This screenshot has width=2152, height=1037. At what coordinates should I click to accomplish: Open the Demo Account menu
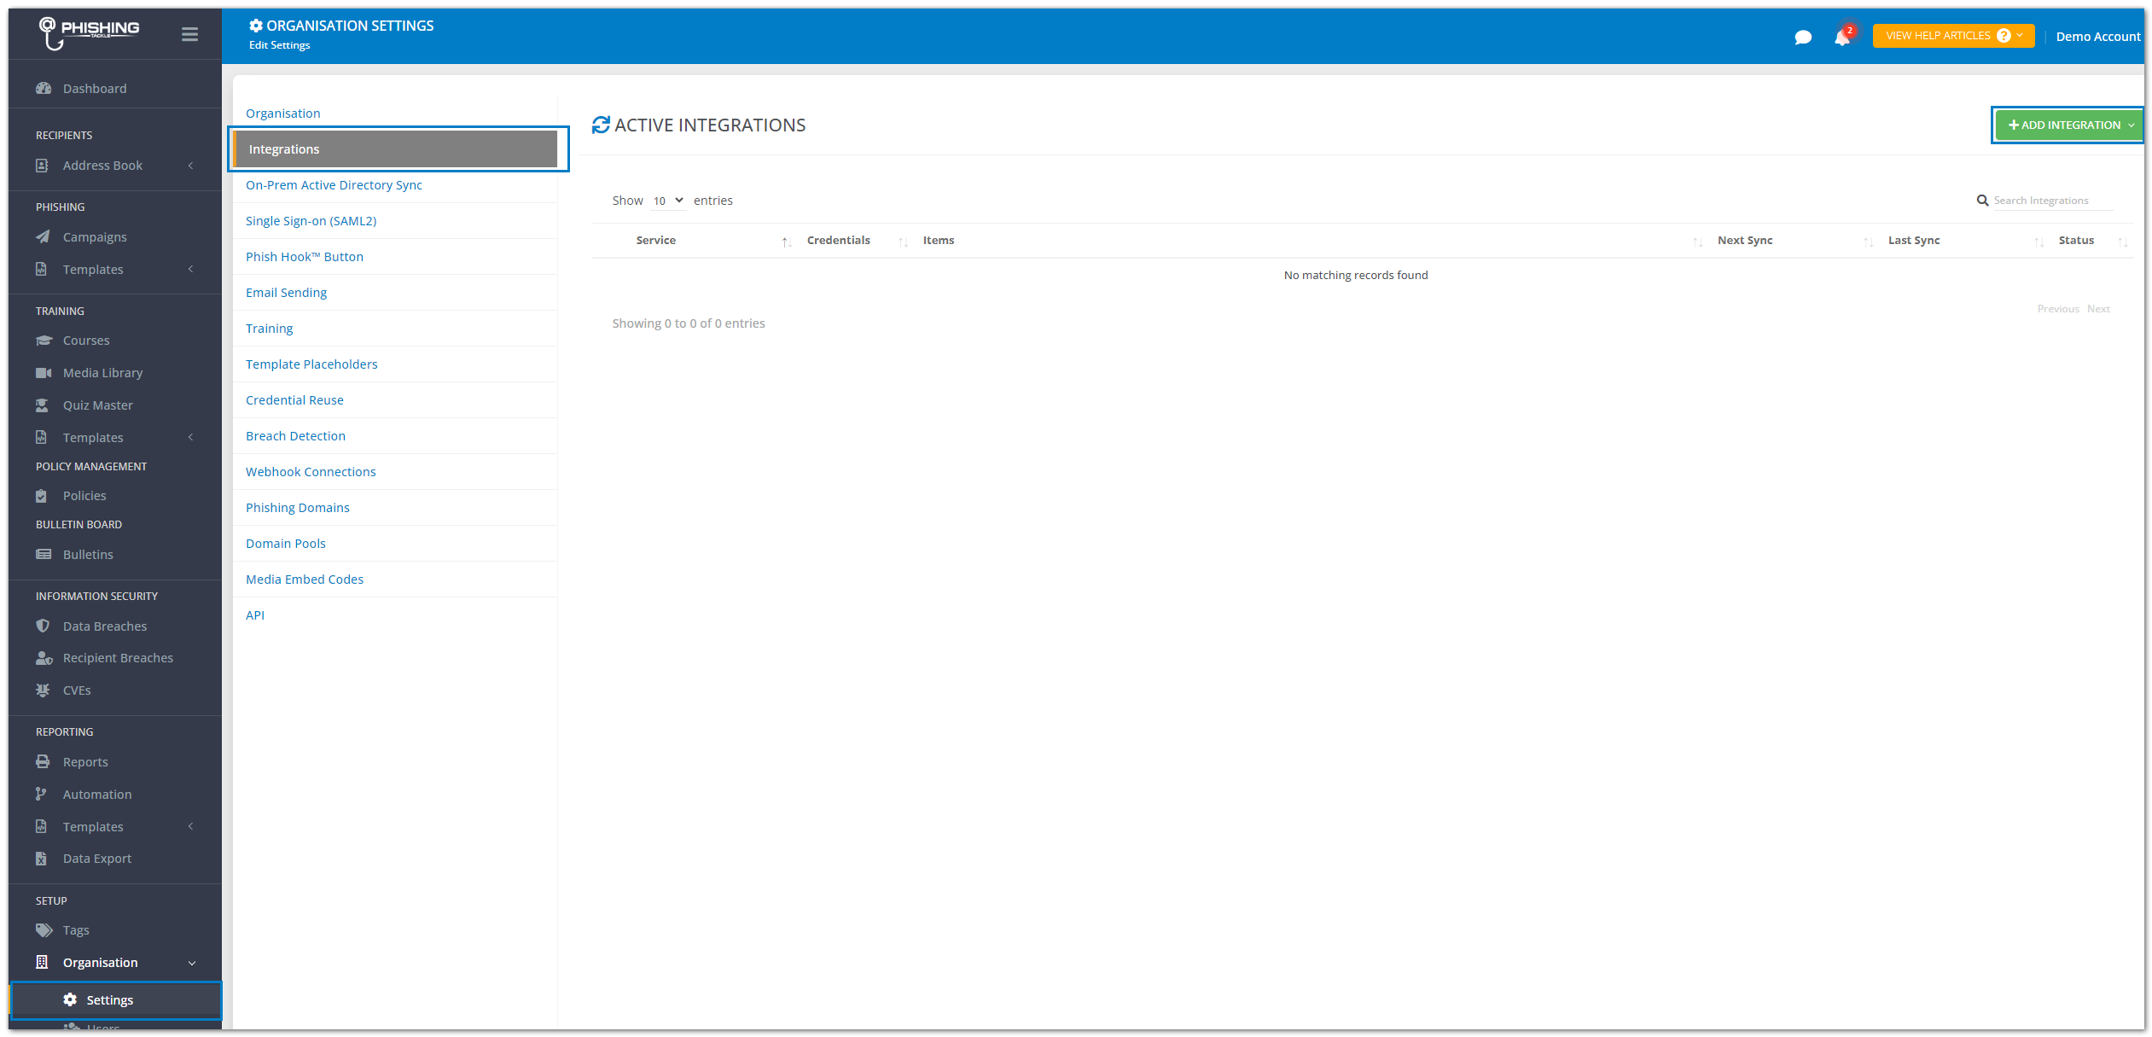[x=2098, y=37]
